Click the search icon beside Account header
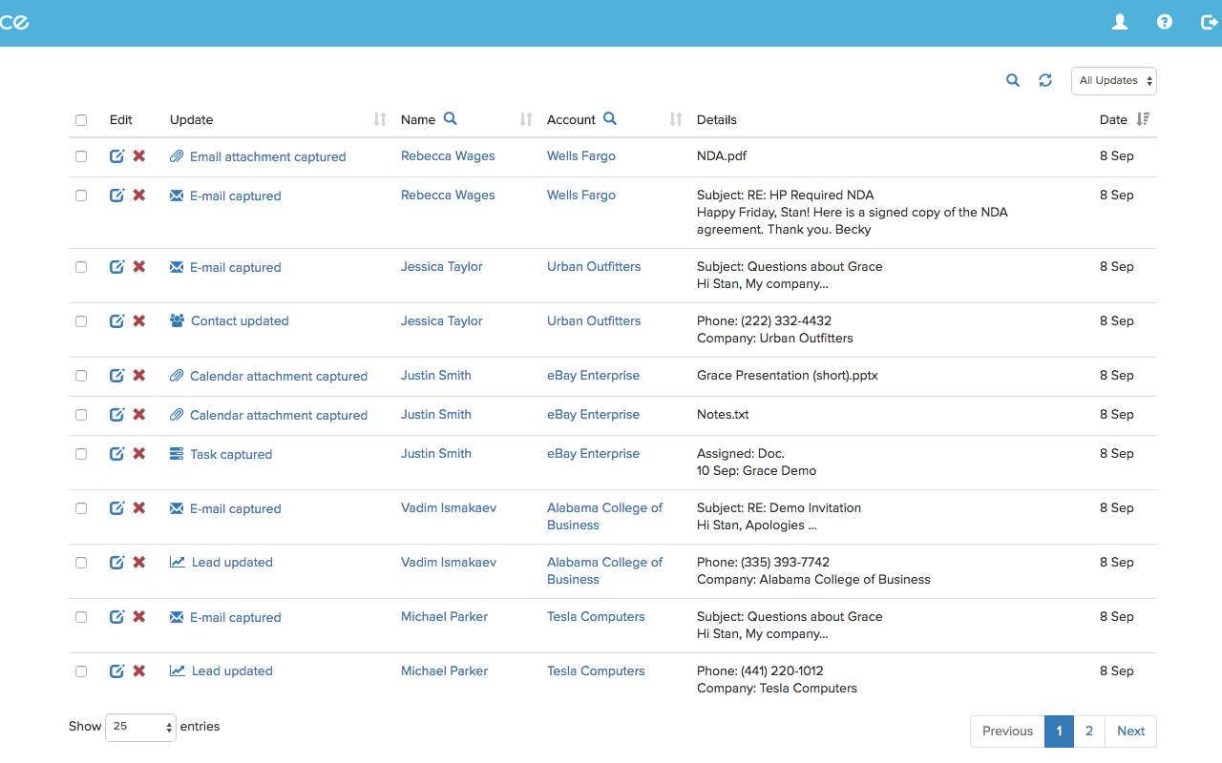1222x763 pixels. 610,118
